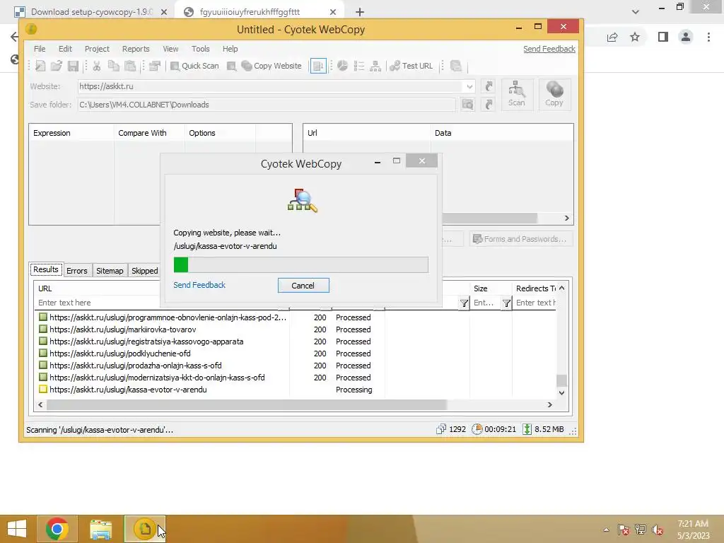
Task: Open the View menu
Action: point(170,49)
